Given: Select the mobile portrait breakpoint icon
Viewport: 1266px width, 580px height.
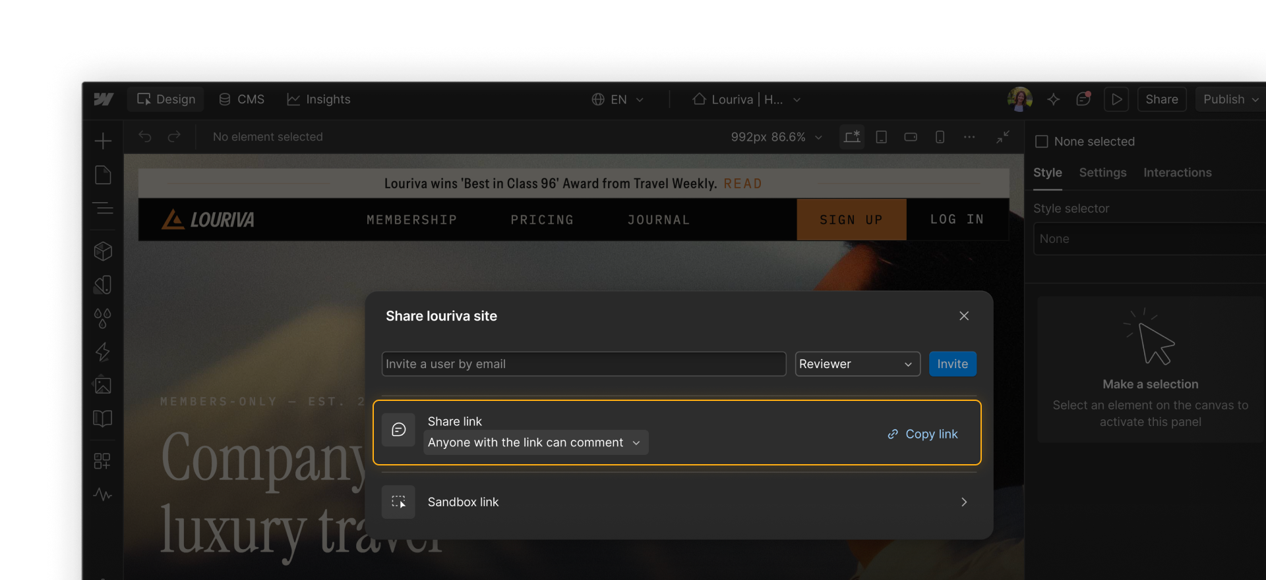Looking at the screenshot, I should coord(940,137).
